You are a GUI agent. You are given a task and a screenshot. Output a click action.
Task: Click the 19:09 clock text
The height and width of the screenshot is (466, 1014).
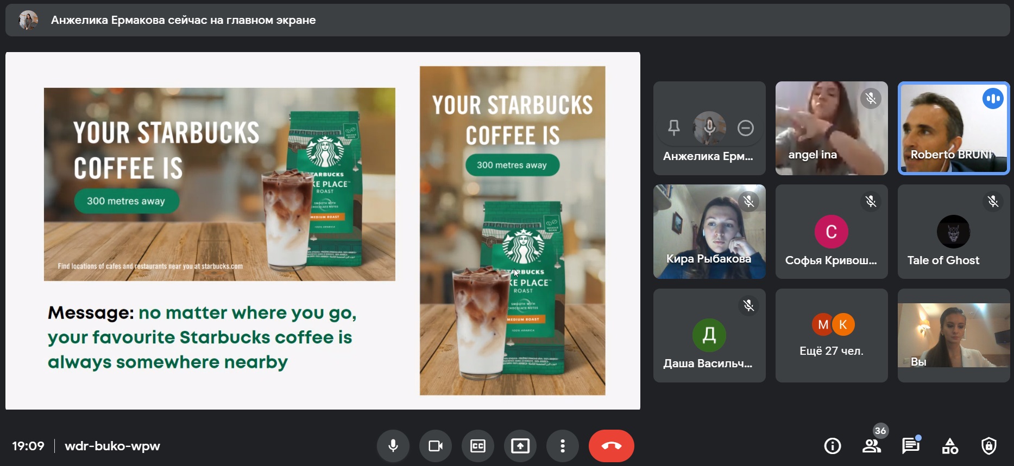coord(28,446)
